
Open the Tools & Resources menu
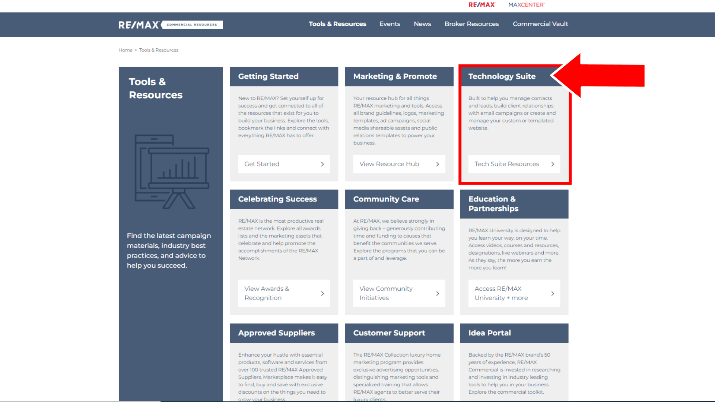[337, 24]
